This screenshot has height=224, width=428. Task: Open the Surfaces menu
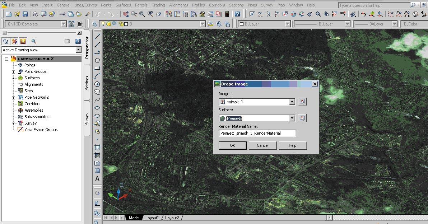click(123, 5)
